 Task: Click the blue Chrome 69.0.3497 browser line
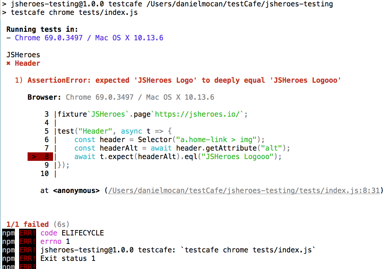(89, 38)
